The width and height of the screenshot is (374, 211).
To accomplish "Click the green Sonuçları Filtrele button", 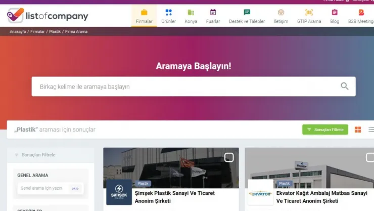I will tap(325, 130).
